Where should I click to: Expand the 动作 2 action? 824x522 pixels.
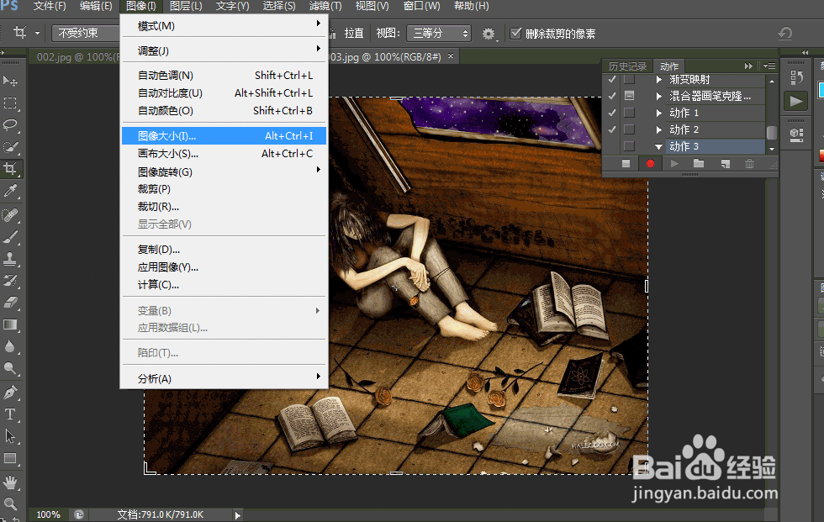click(659, 129)
